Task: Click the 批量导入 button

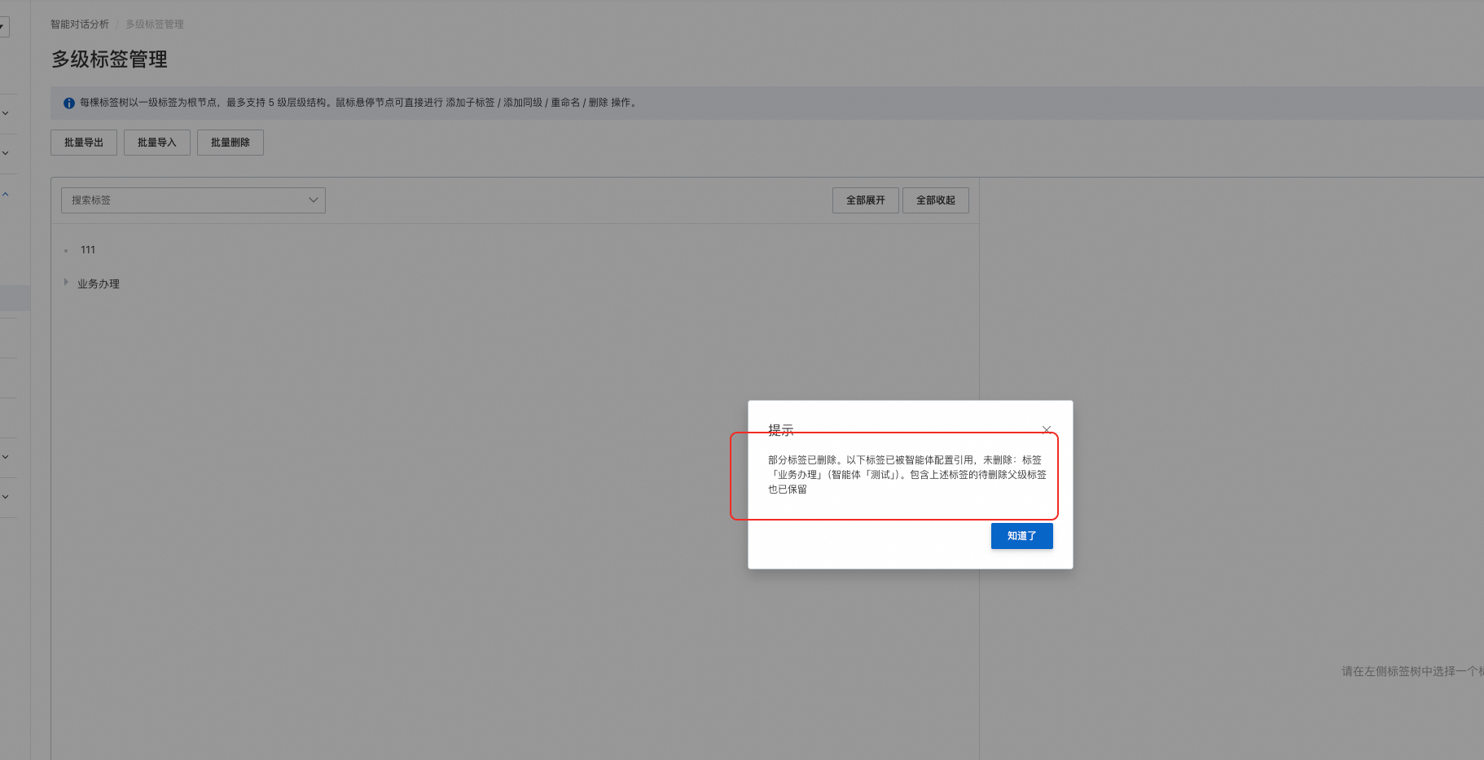Action: (x=157, y=143)
